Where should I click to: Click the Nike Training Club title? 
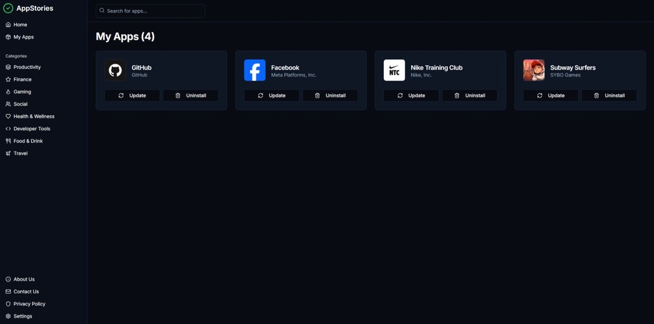437,68
